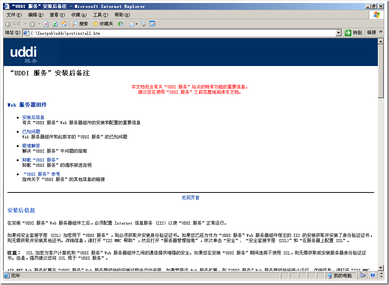Click the vertical scrollbar up arrow
Screen dimensions: 389x285
pyautogui.click(x=381, y=41)
